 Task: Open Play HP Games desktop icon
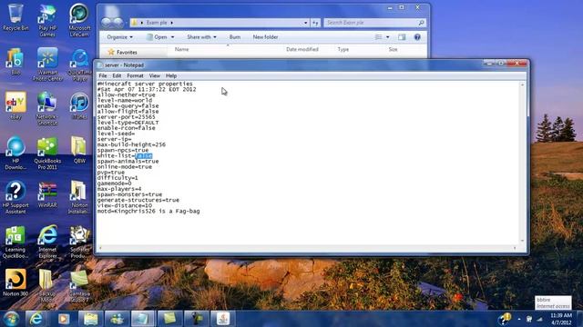coord(47,20)
